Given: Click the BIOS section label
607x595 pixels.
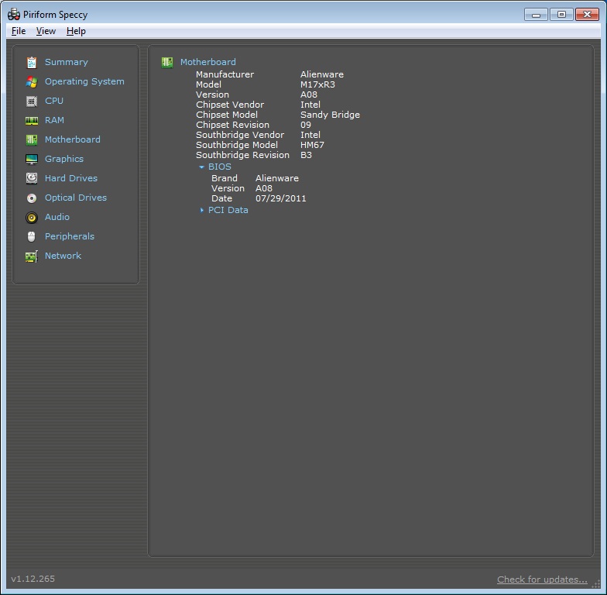Looking at the screenshot, I should coord(220,167).
